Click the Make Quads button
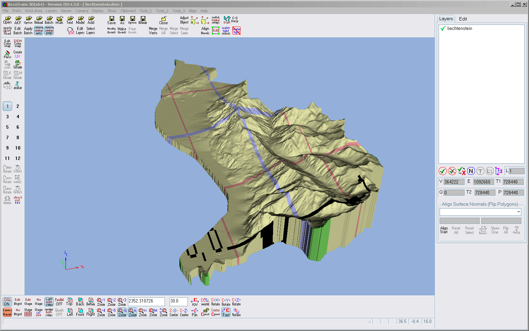Image resolution: width=529 pixels, height=331 pixels. [x=122, y=31]
